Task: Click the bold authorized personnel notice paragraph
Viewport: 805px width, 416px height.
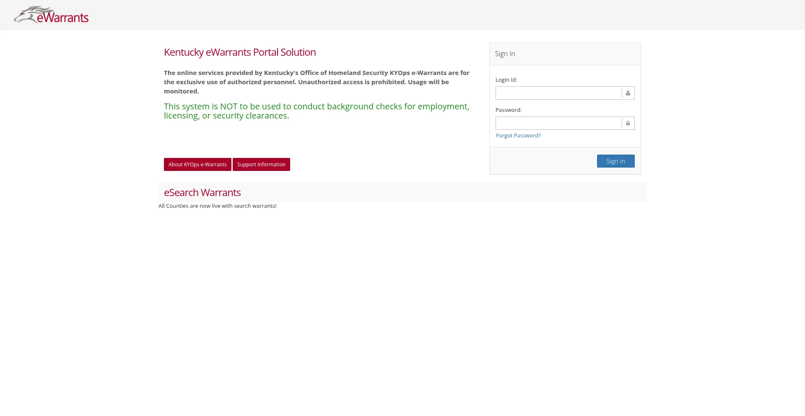Action: tap(316, 82)
